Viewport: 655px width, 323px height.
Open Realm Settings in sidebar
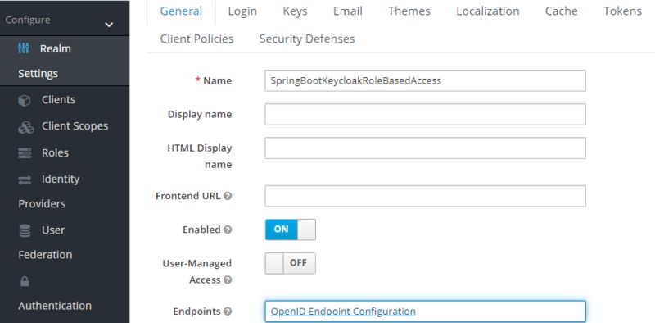coord(65,61)
